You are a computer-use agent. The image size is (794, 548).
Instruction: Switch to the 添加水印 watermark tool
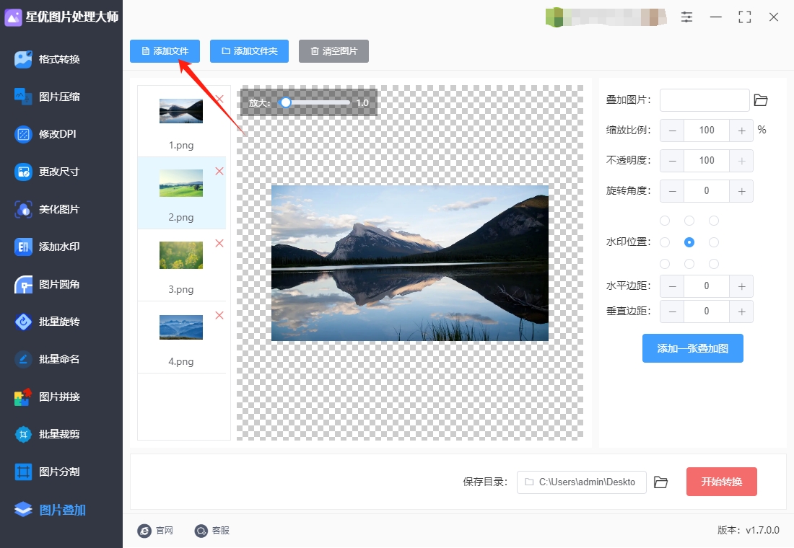coord(59,247)
